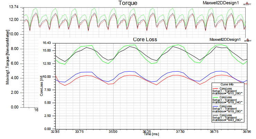Viewport: 256px width, 139px height.
Task: Click the 33.75 tick on the time axis
Action: pyautogui.click(x=79, y=132)
